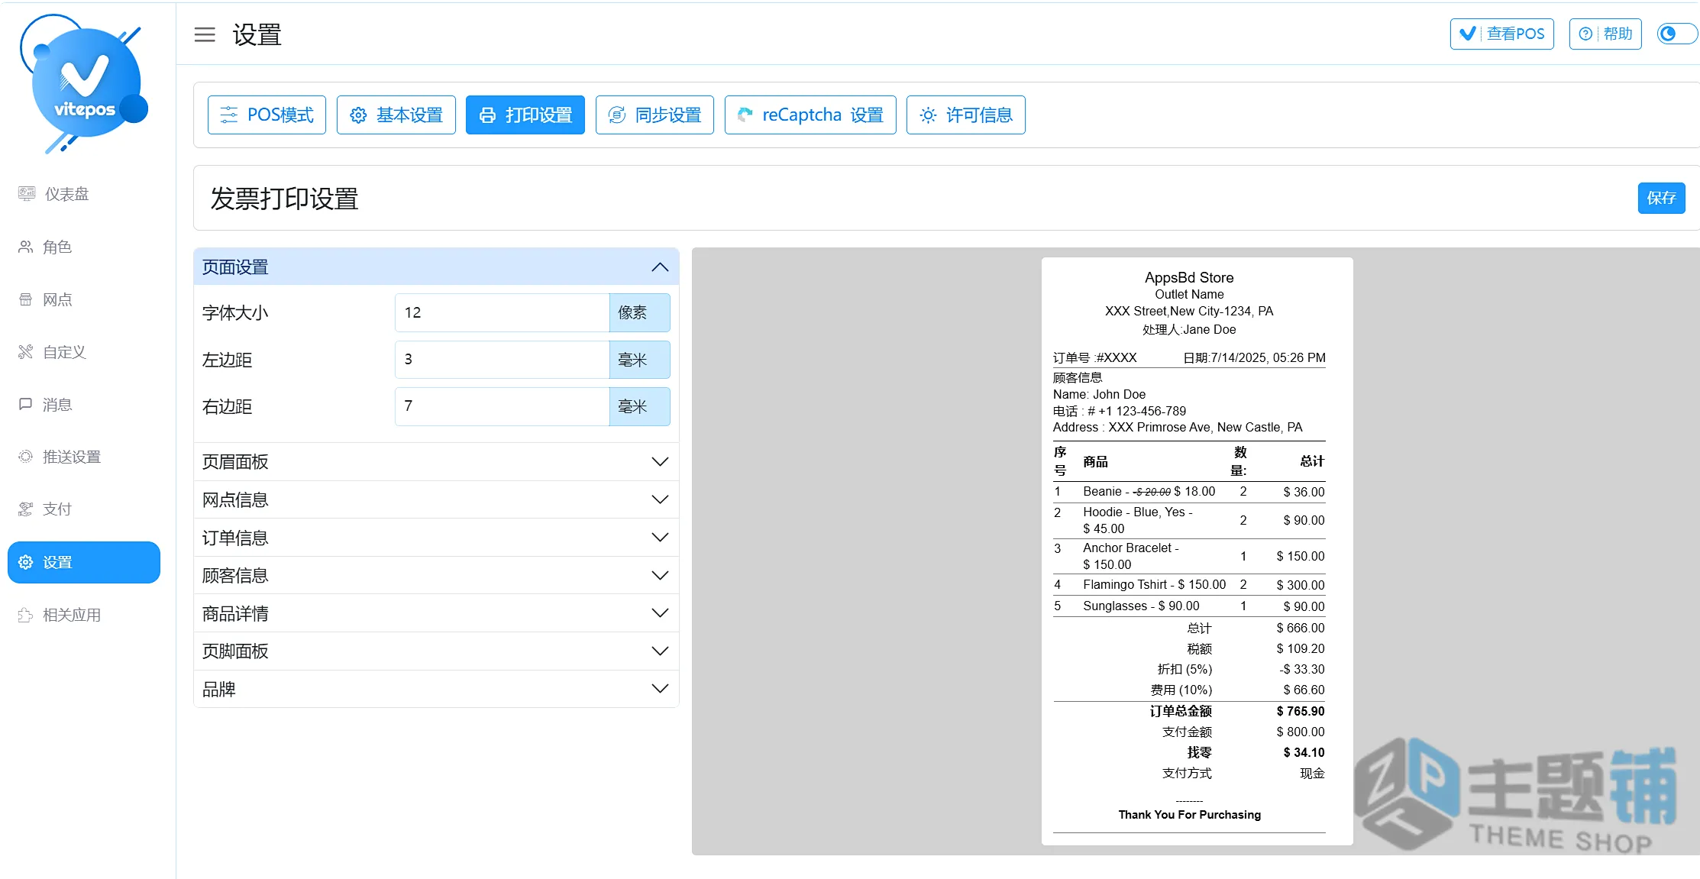Screen dimensions: 1700x879
Task: Click the printer icon in 打印设置 tab
Action: (x=487, y=115)
